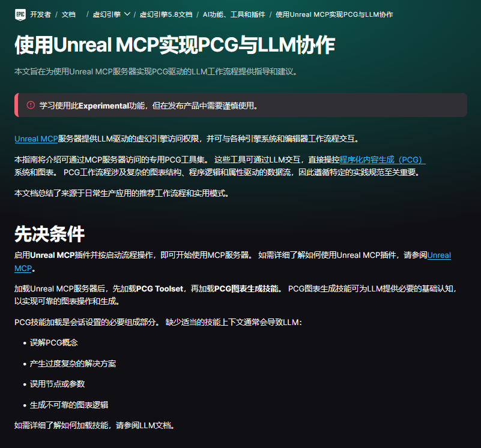Open the 虚幻引擎5.8文档 breadcrumb

coord(166,14)
